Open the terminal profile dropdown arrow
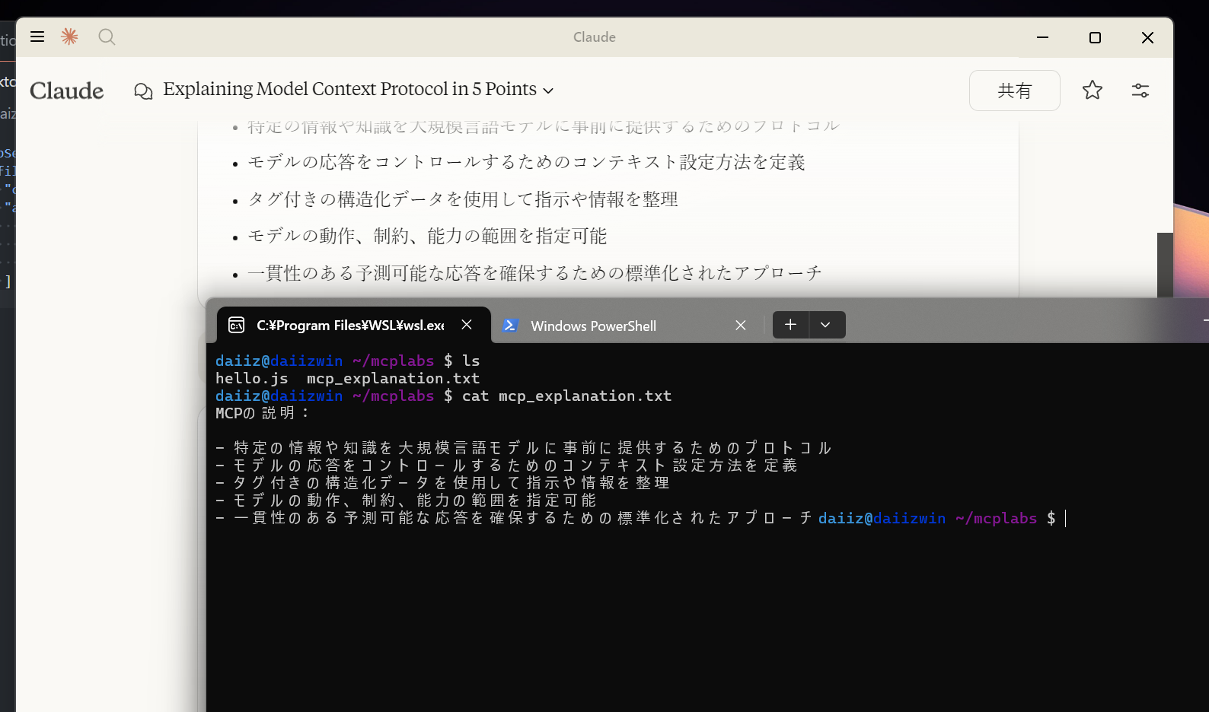The height and width of the screenshot is (712, 1209). tap(826, 325)
